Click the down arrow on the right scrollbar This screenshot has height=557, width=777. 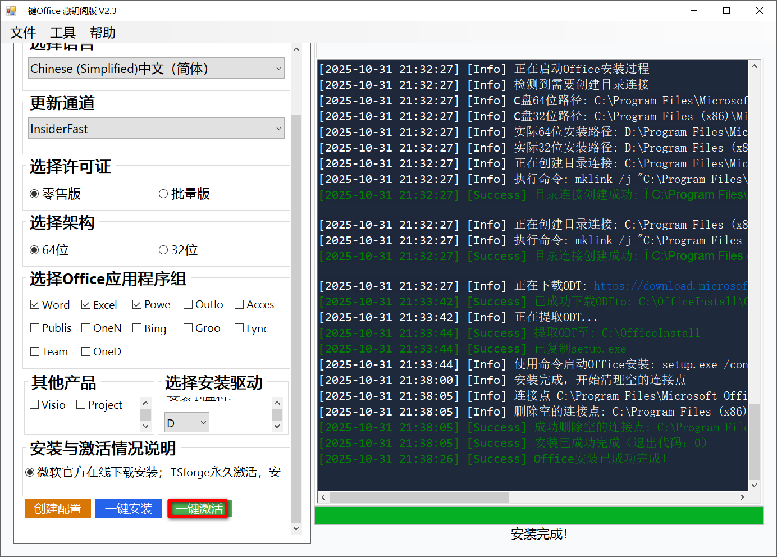point(296,528)
